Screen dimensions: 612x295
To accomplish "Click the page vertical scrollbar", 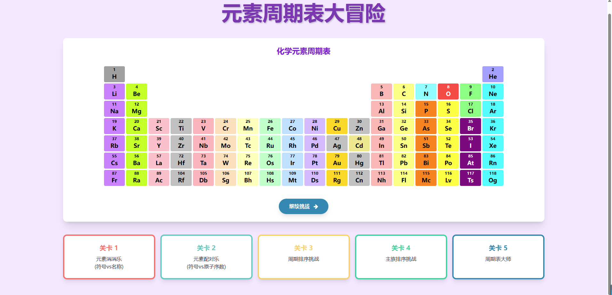I will tap(609, 147).
